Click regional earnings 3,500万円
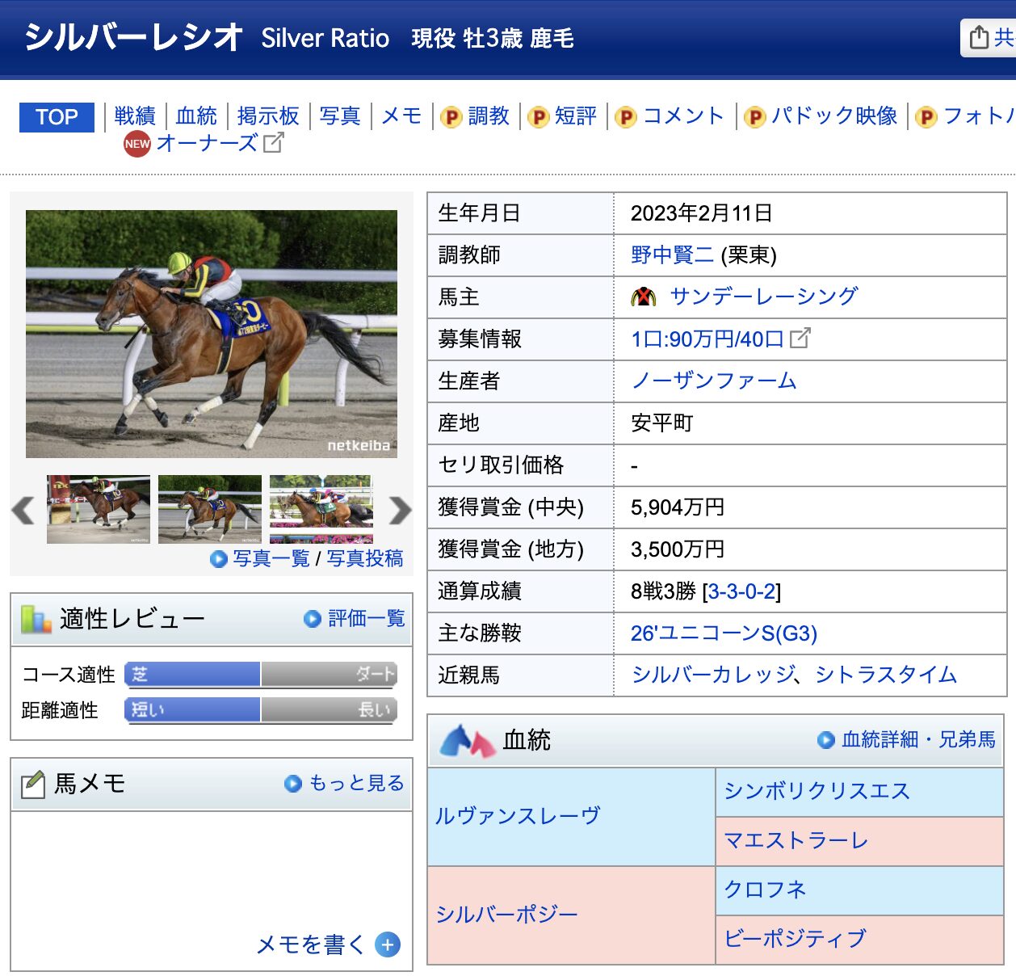Screen dimensions: 1016x976 pos(678,549)
